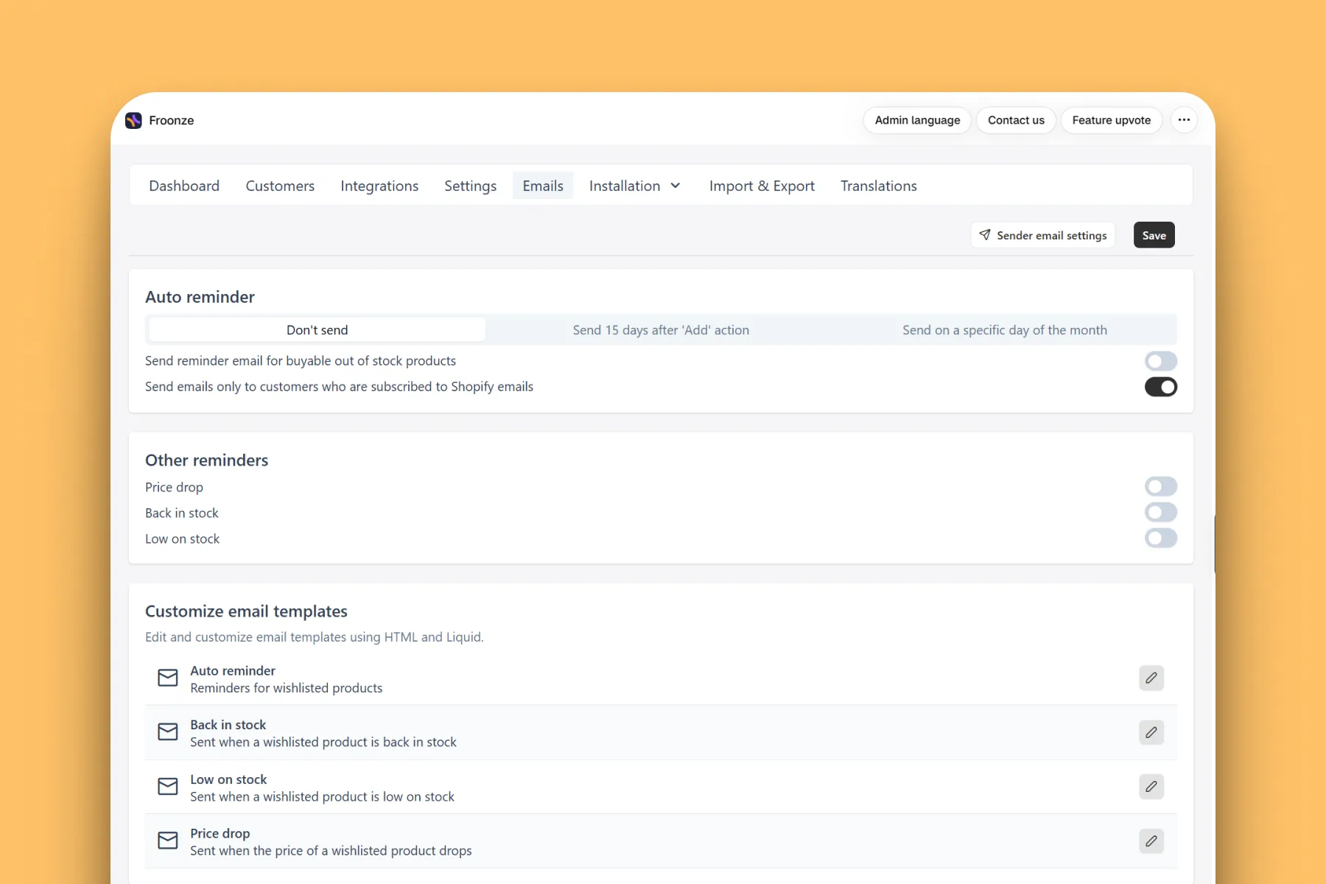Viewport: 1326px width, 884px height.
Task: Click envelope icon beside Low on stock template
Action: (x=168, y=786)
